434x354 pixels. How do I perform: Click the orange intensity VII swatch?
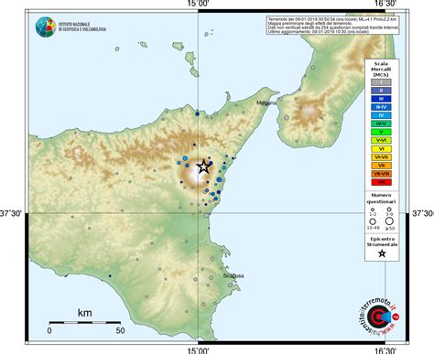[381, 166]
